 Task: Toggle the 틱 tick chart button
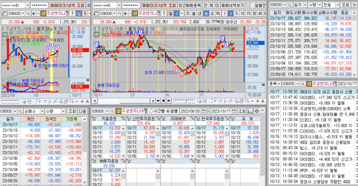pos(218,14)
